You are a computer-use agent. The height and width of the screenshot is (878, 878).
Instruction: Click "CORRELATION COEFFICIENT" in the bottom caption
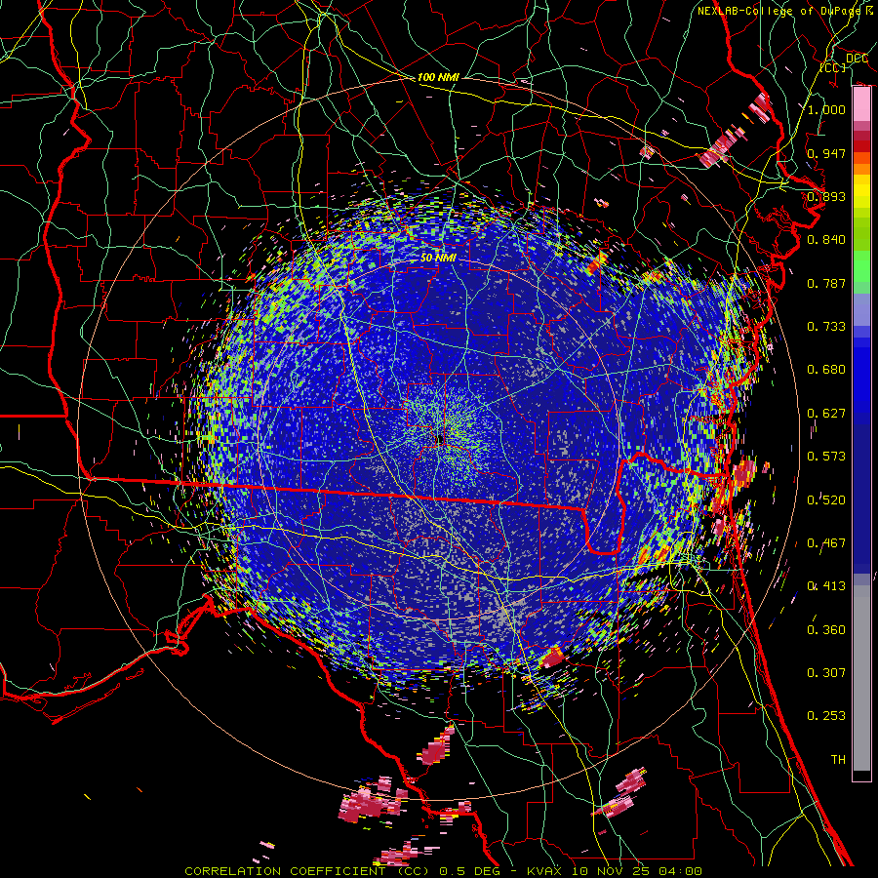tap(285, 871)
